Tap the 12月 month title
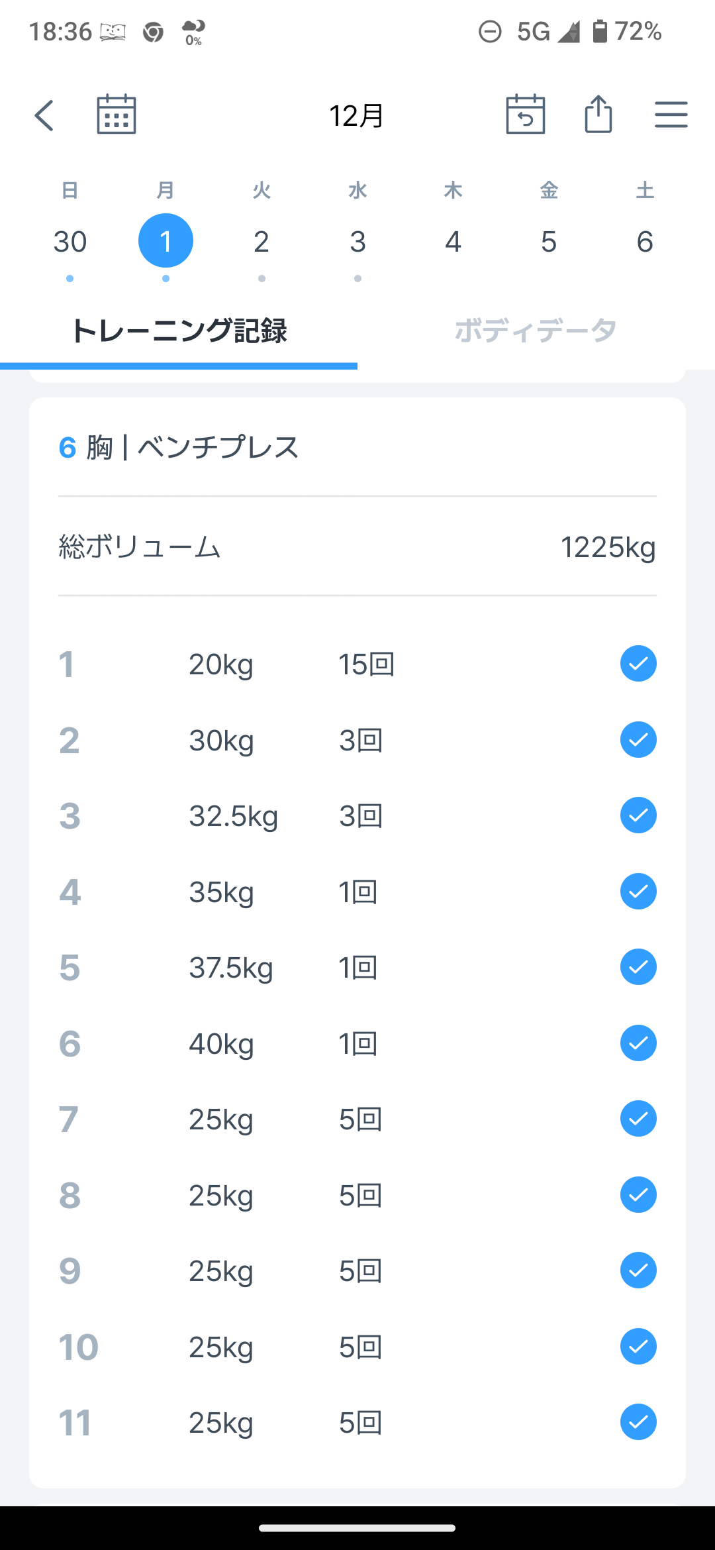715x1550 pixels. [x=357, y=116]
